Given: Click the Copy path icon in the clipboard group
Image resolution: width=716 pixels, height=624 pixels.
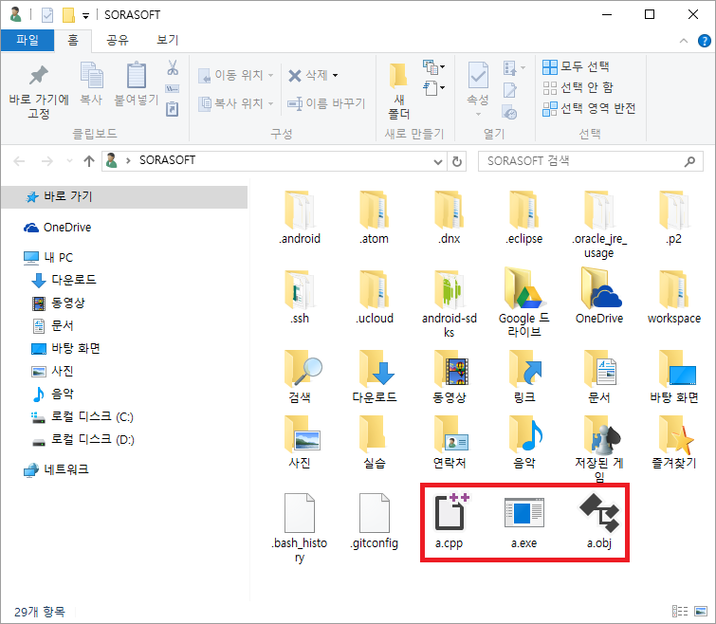Looking at the screenshot, I should pyautogui.click(x=173, y=88).
